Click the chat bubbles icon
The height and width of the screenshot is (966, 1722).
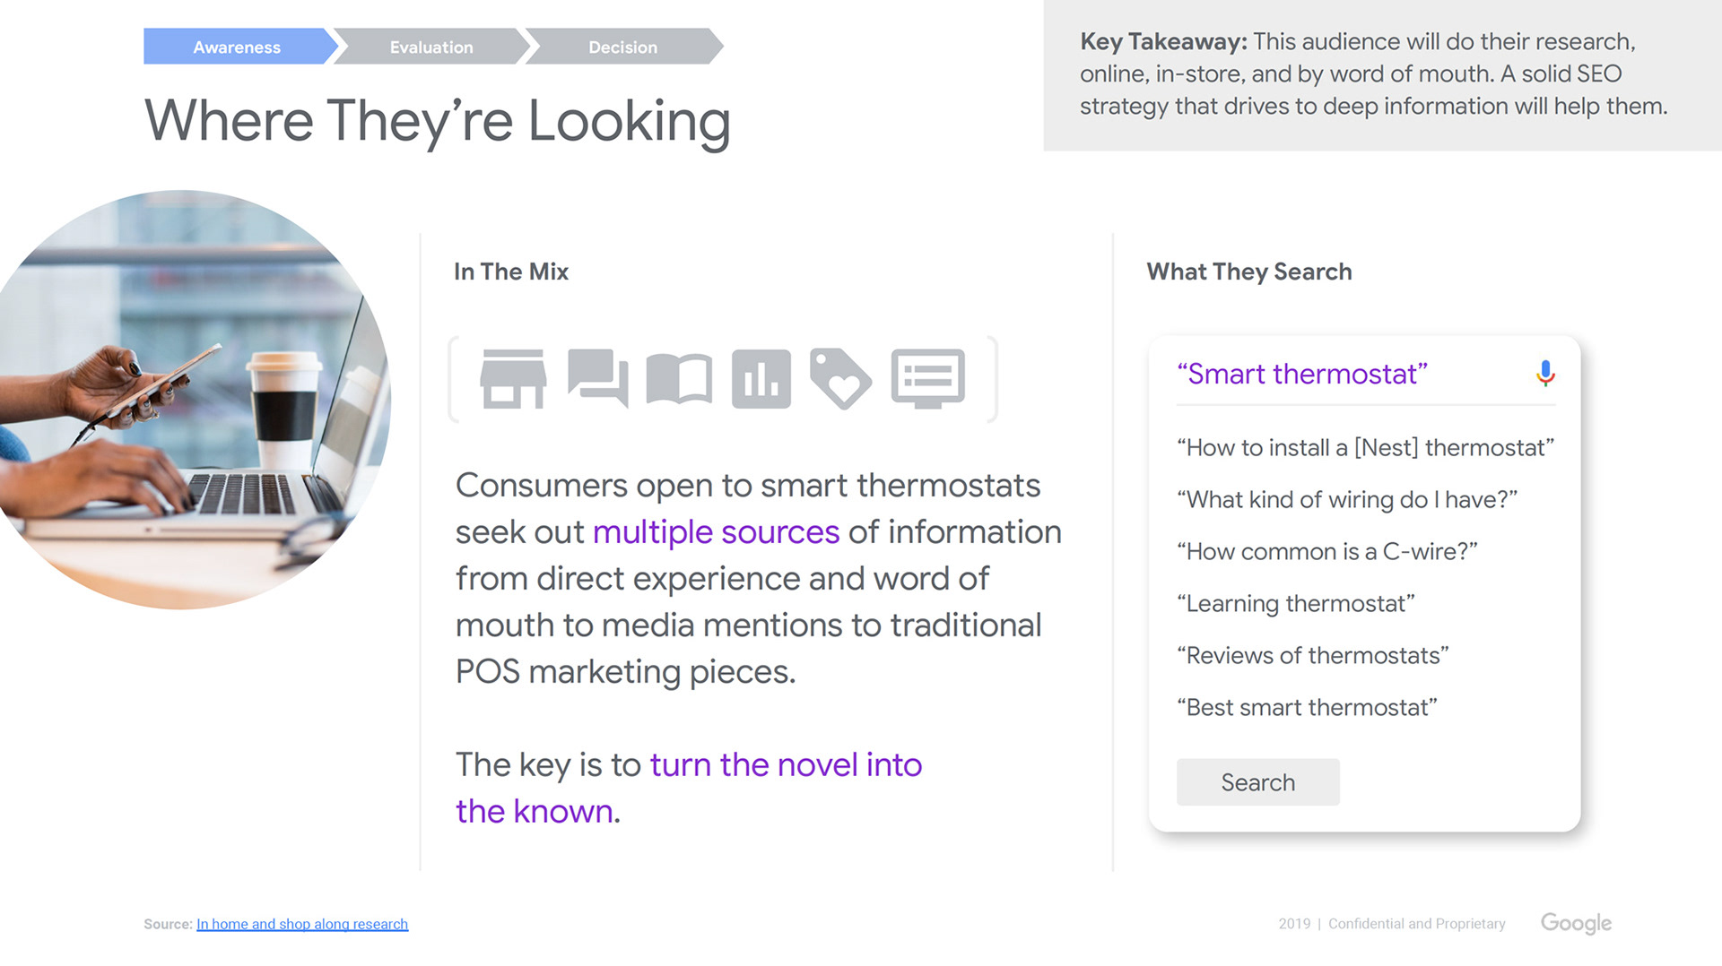598,378
